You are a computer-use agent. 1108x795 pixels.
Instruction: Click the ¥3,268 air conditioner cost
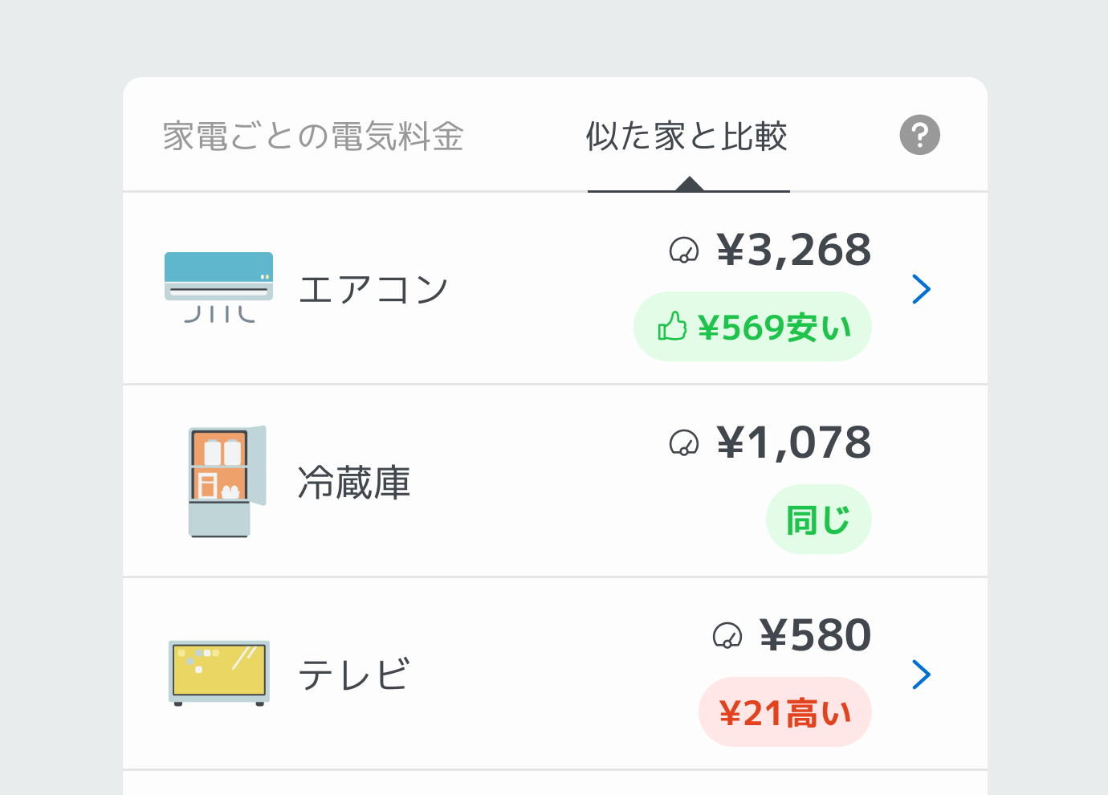click(793, 251)
